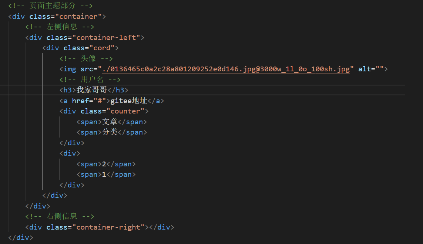Click the href="#" attribute
The width and height of the screenshot is (423, 244).
(89, 101)
